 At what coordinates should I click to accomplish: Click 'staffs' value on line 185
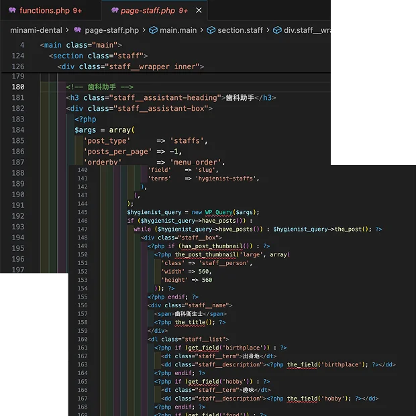[187, 141]
